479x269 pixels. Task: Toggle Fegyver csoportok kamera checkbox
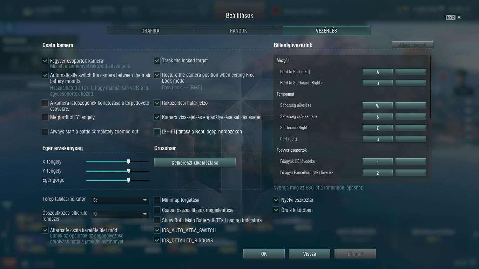pos(45,61)
